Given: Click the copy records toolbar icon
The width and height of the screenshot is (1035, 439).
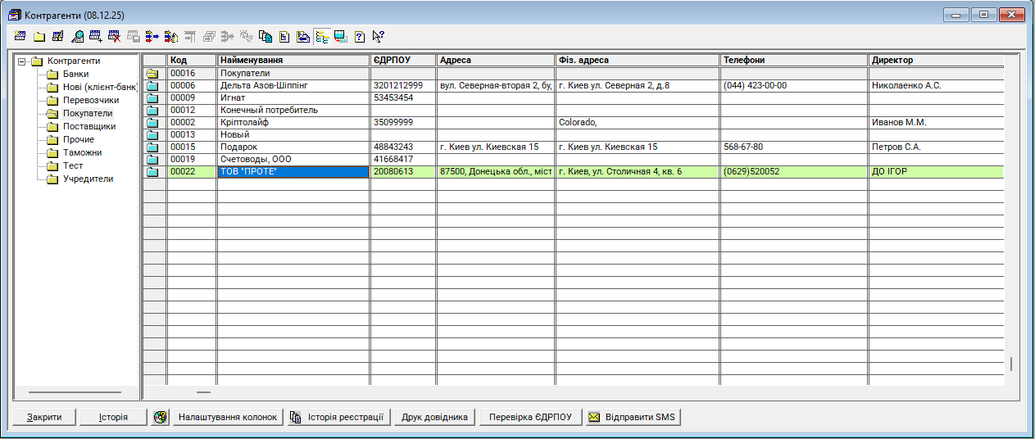Looking at the screenshot, I should pos(266,36).
